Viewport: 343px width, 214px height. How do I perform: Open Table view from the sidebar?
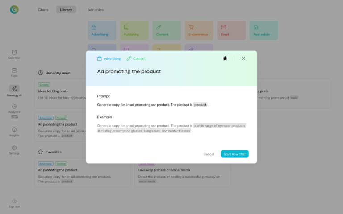click(14, 72)
